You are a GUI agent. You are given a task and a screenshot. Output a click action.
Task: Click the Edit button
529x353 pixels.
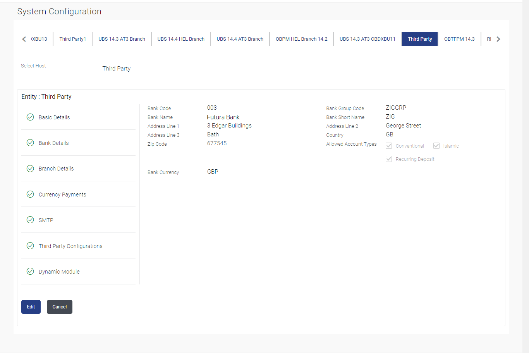[31, 307]
